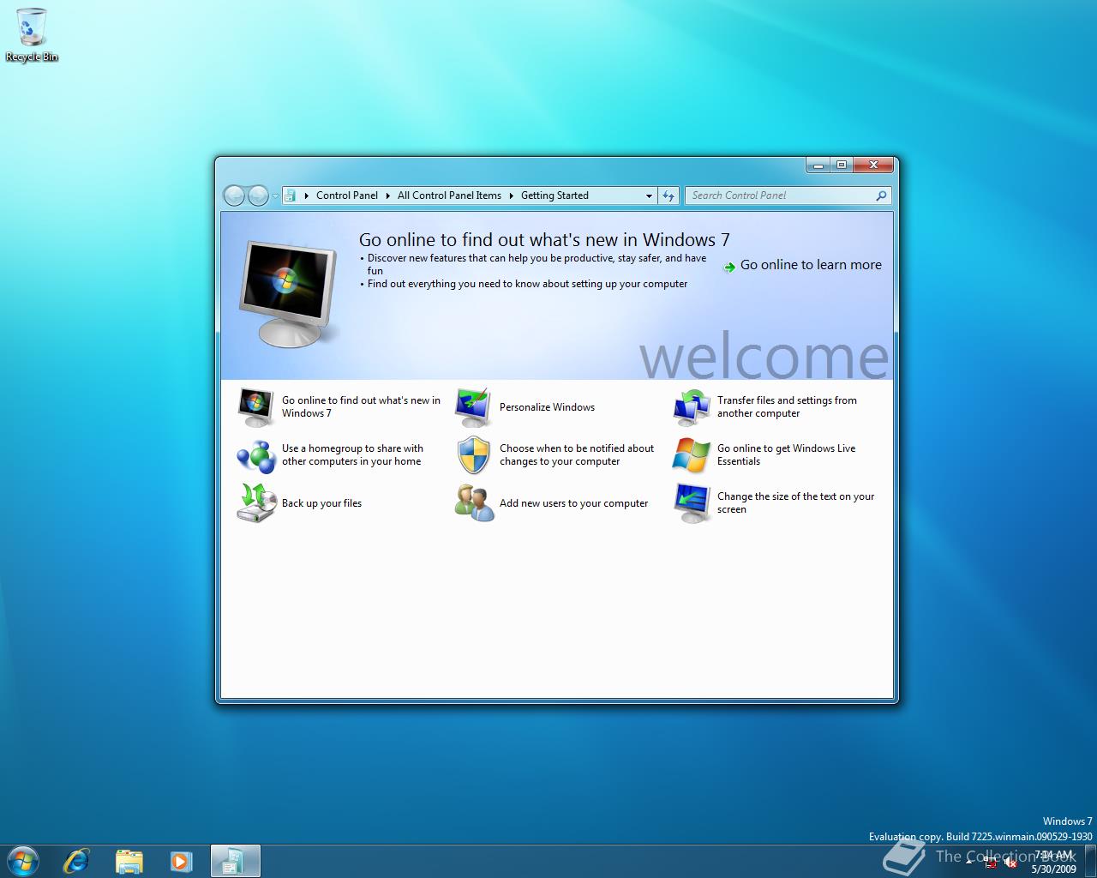Open Personalize Windows link
Image resolution: width=1097 pixels, height=878 pixels.
point(547,407)
